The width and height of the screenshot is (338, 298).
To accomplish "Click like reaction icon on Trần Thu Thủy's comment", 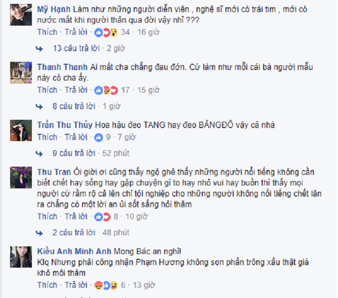I will click(x=98, y=137).
